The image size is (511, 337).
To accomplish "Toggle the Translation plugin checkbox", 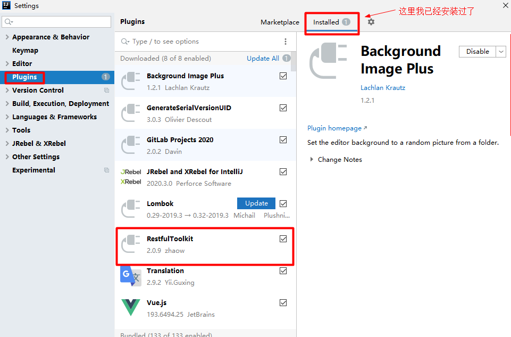I will point(283,271).
